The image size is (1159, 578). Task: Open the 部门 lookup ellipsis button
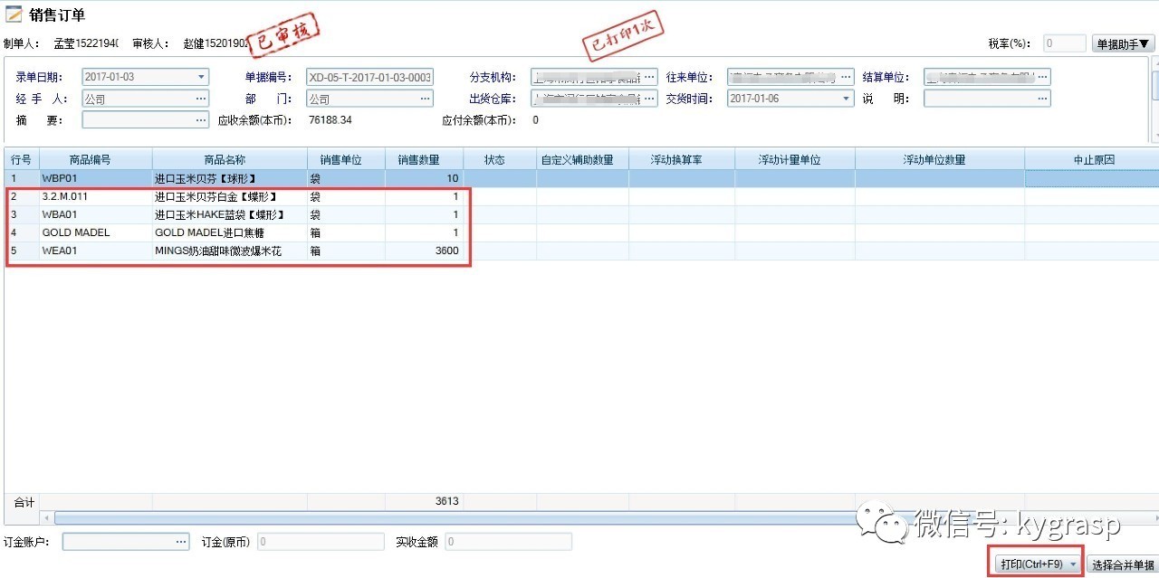[x=425, y=99]
